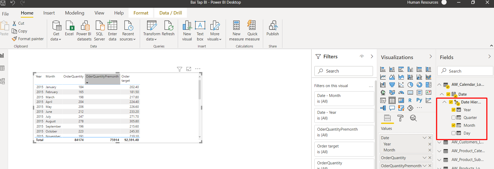Toggle the Date field checkbox
Screen dimensions: 494x169
point(448,94)
